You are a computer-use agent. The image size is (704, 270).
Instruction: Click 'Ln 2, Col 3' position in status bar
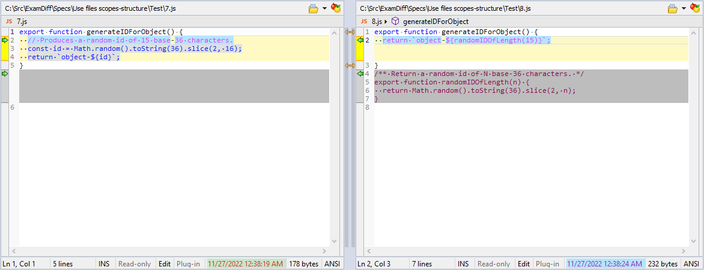[374, 264]
